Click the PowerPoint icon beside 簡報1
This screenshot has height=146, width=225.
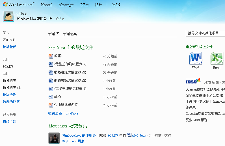pos(51,56)
